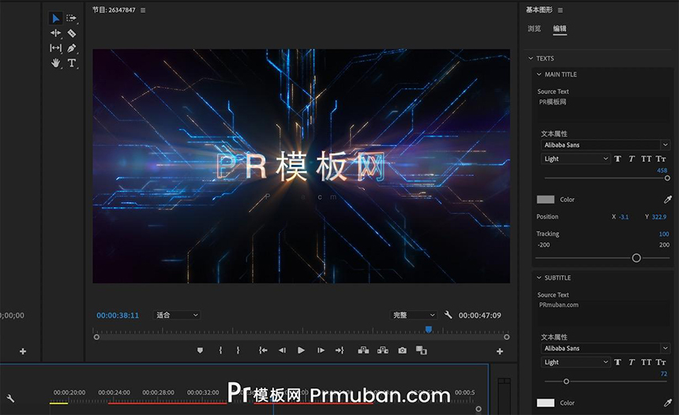The width and height of the screenshot is (679, 415).
Task: Export frame with the camera icon
Action: (403, 350)
